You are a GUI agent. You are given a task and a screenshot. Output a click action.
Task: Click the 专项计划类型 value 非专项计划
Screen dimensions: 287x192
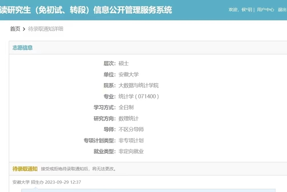(131, 140)
